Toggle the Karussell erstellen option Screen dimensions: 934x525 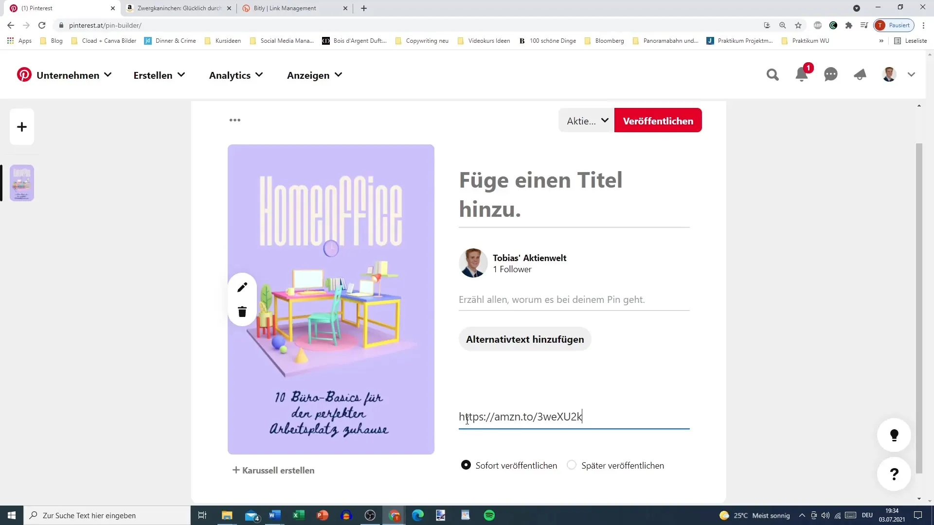(x=273, y=470)
